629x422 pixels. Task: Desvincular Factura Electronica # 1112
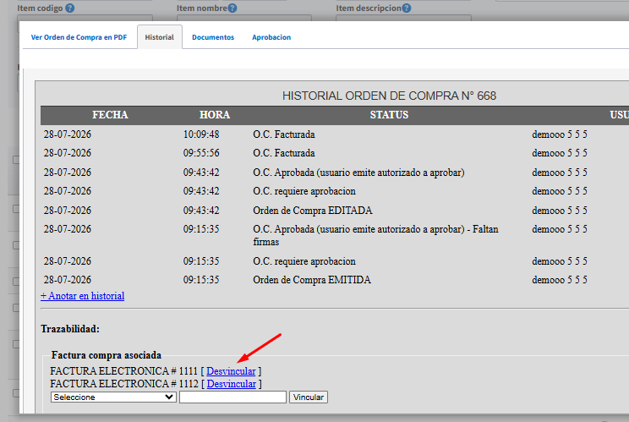coord(232,384)
